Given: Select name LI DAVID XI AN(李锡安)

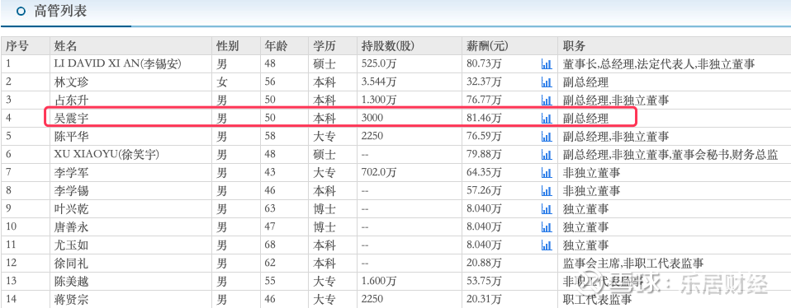Looking at the screenshot, I should (118, 64).
